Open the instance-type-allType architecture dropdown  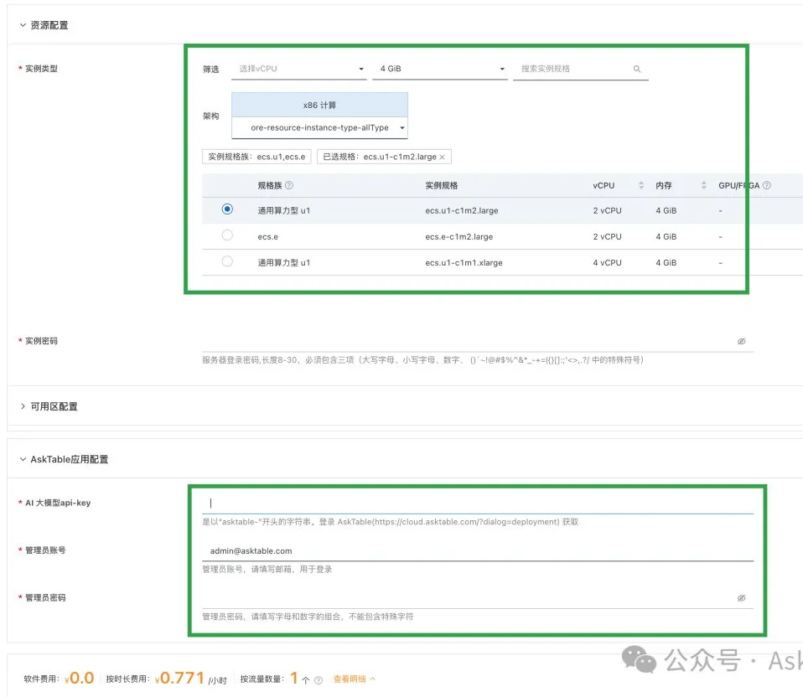401,128
